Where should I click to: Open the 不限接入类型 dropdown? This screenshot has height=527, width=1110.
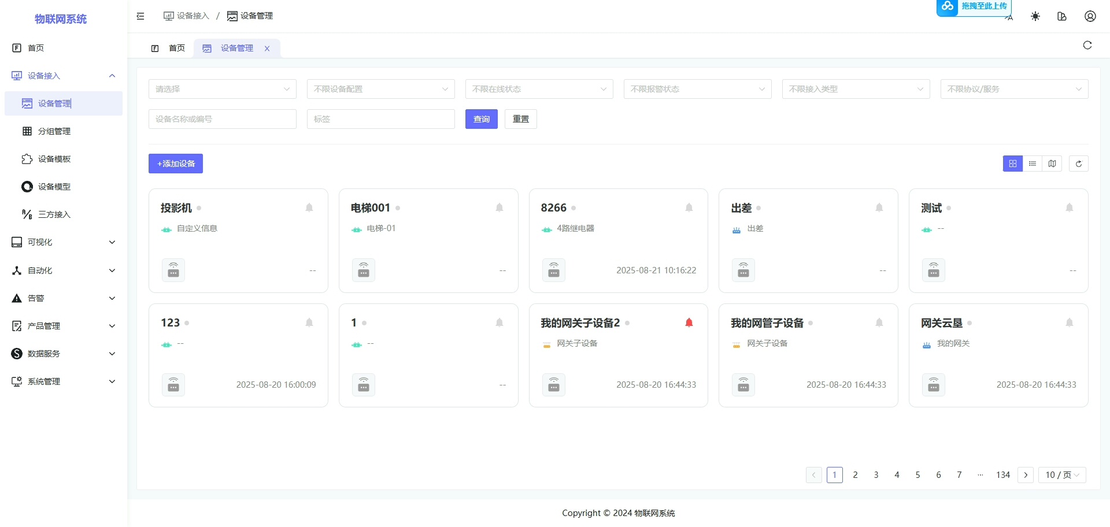pos(856,89)
